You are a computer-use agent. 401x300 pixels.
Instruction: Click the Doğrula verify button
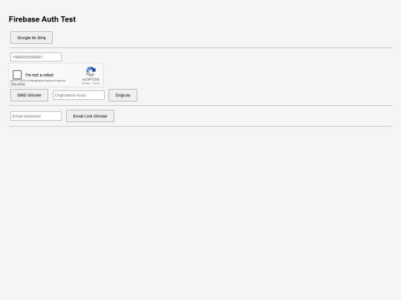[123, 95]
